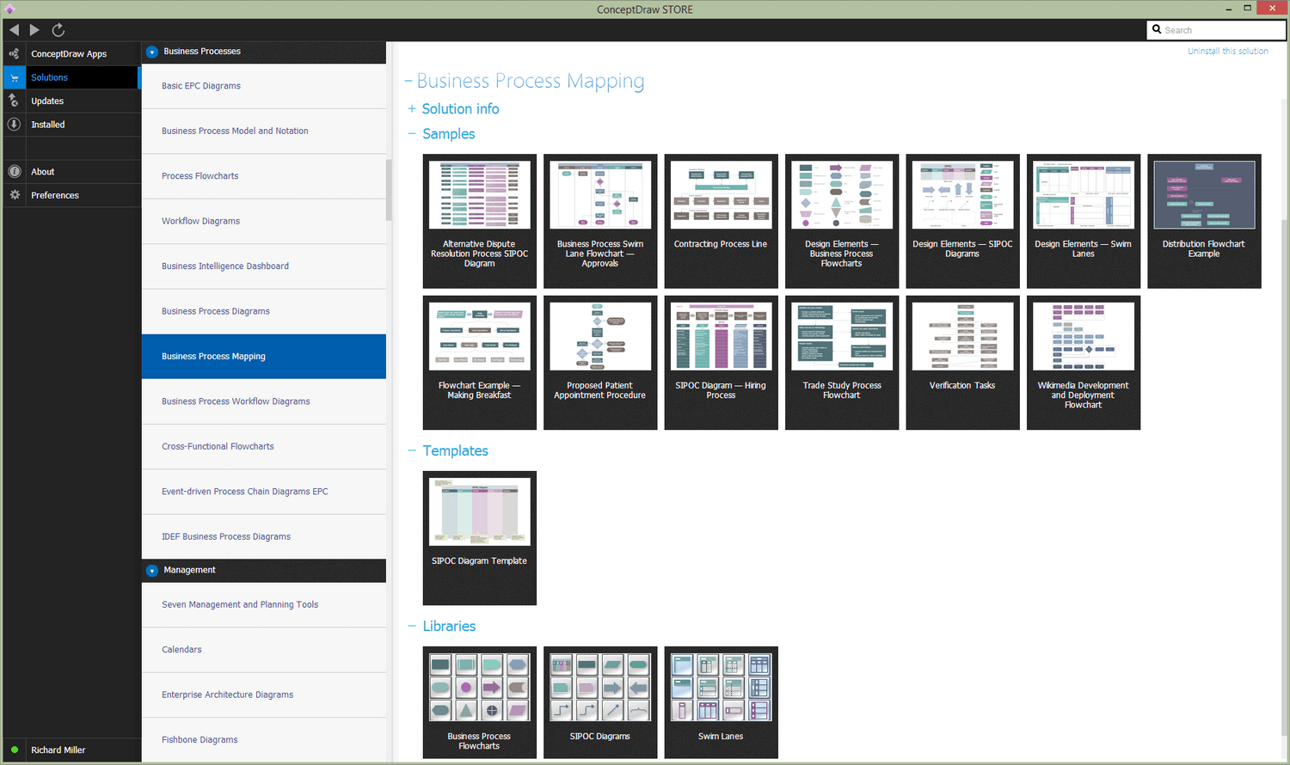Select Basic EPC Diagrams solution

click(264, 86)
